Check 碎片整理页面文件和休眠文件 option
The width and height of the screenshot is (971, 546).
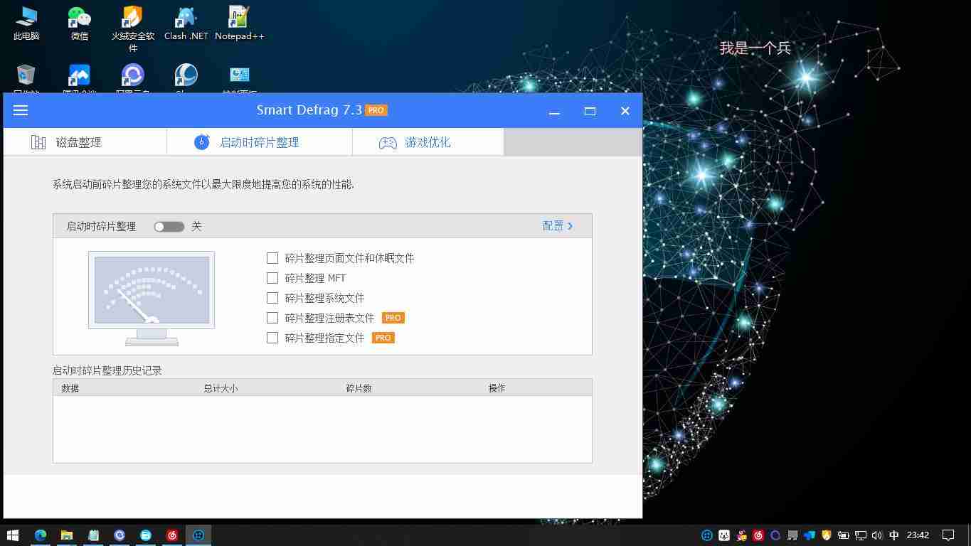click(x=272, y=258)
